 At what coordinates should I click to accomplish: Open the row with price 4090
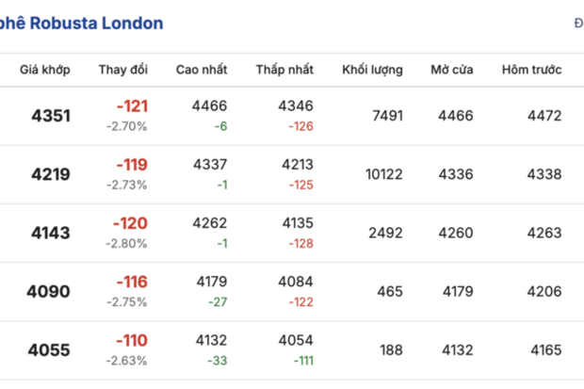(x=49, y=292)
